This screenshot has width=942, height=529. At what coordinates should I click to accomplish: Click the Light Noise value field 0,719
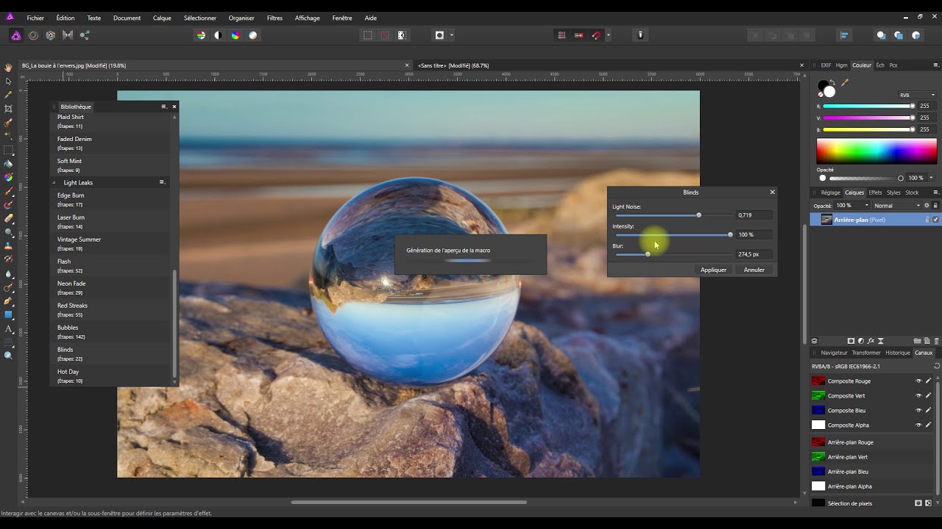click(754, 215)
